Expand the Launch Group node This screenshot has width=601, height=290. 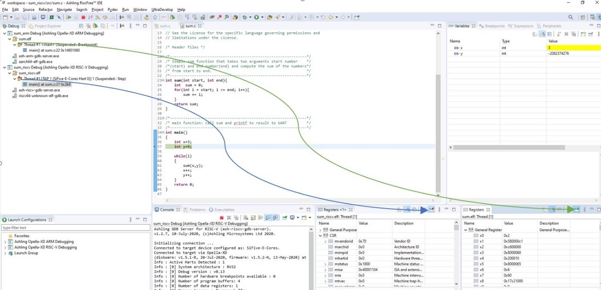[5, 253]
